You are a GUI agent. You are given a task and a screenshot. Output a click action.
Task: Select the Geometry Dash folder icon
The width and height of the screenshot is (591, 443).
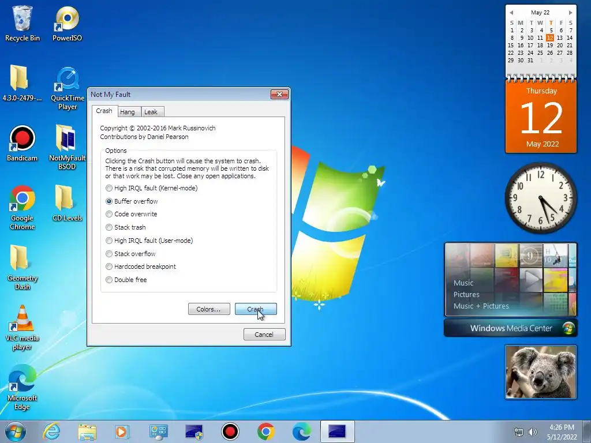pyautogui.click(x=23, y=267)
